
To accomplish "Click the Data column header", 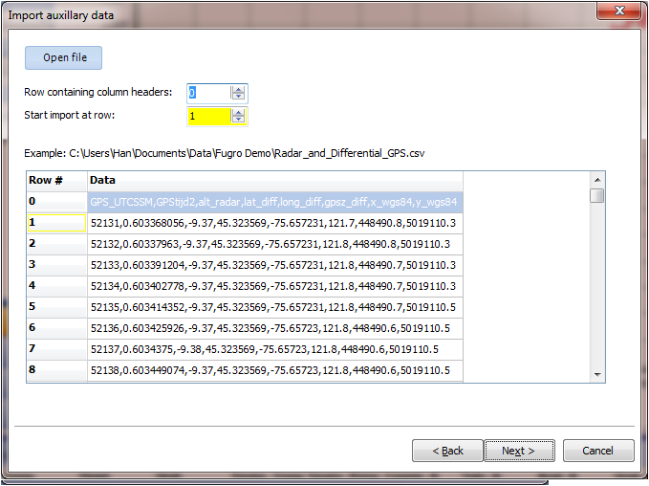I will [x=275, y=181].
